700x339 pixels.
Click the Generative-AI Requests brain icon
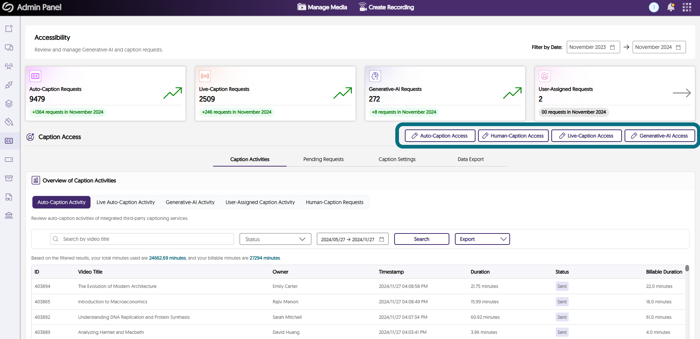coord(375,76)
